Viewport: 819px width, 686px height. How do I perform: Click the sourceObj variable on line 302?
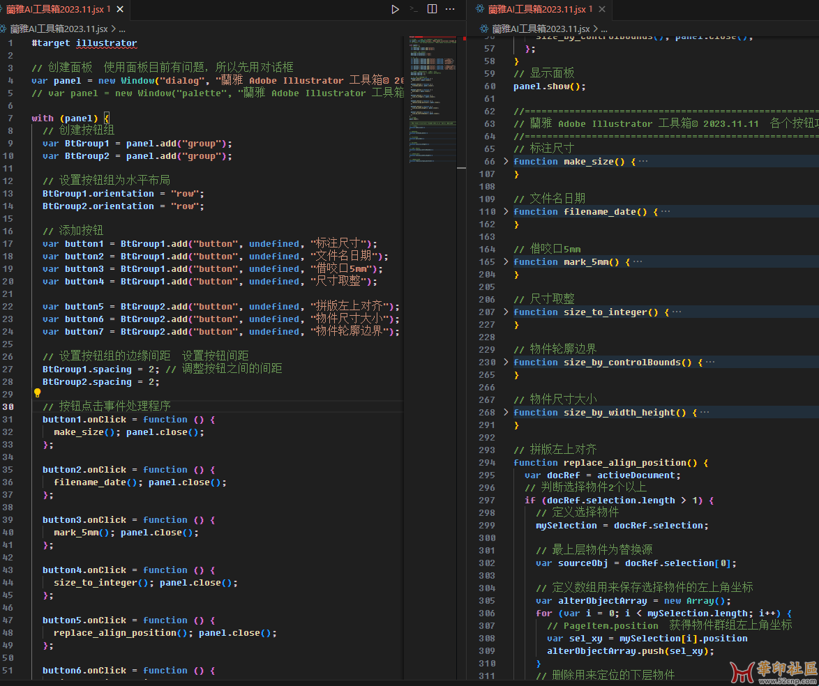click(583, 563)
